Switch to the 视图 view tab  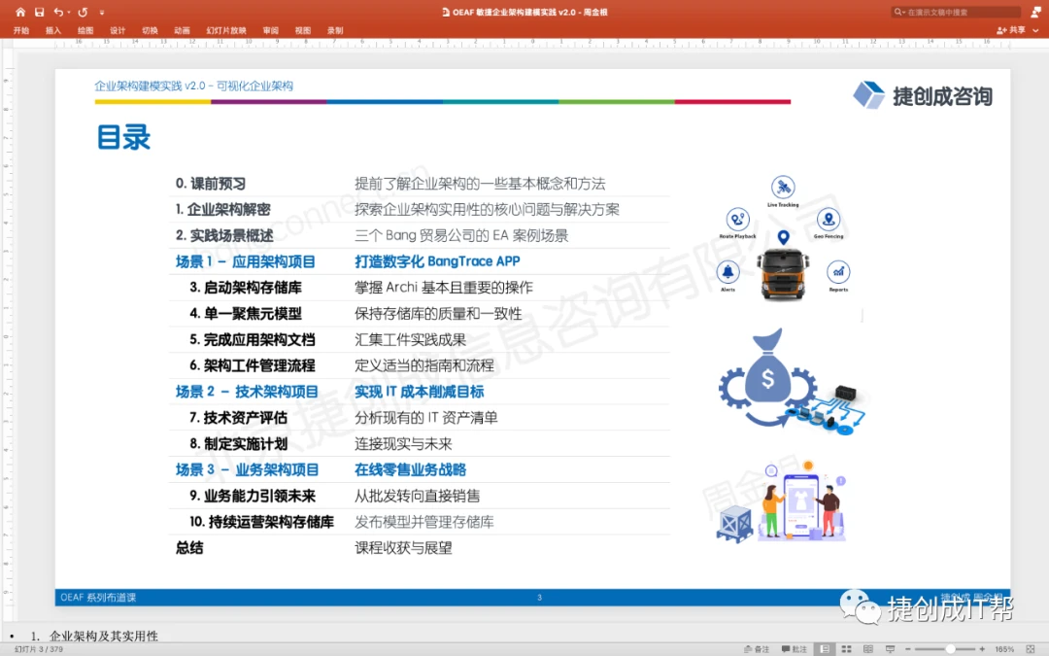coord(303,30)
